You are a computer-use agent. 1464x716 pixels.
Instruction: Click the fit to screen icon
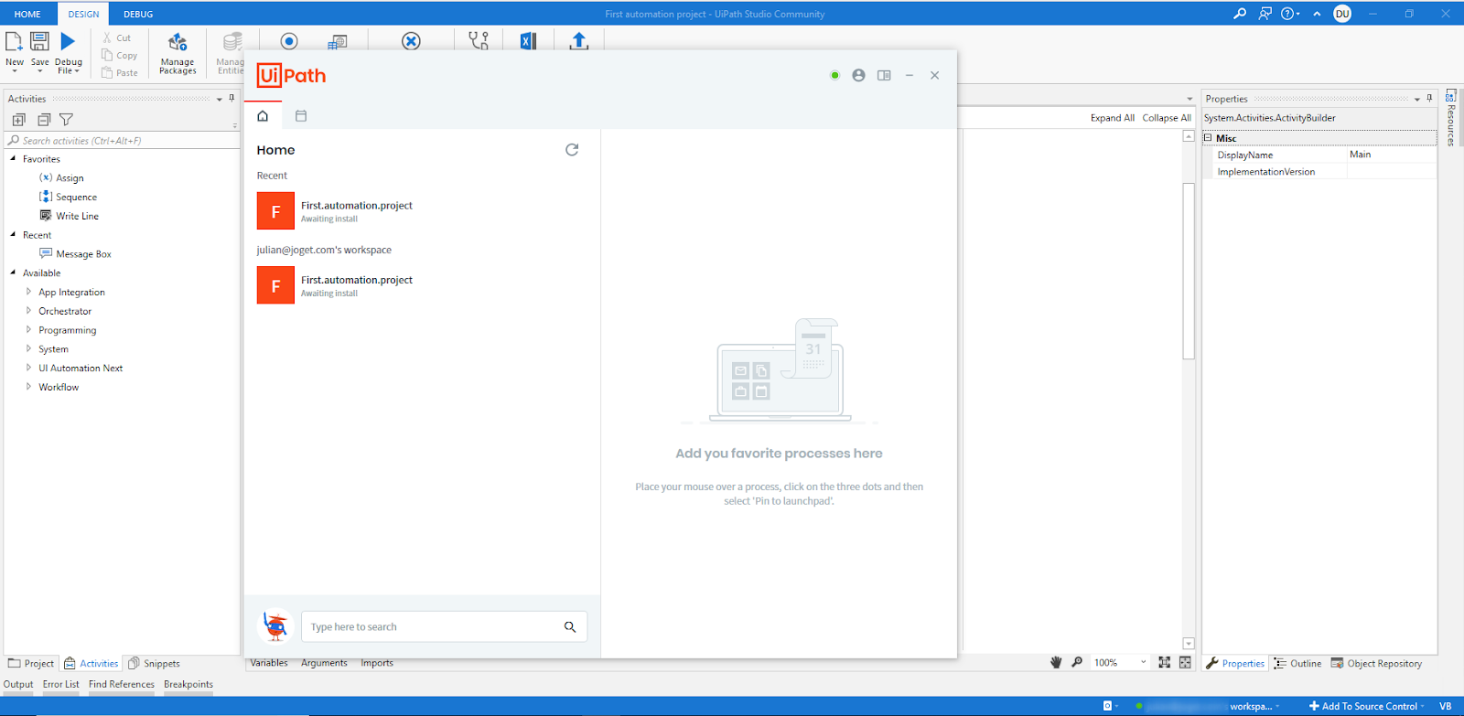click(x=1164, y=663)
